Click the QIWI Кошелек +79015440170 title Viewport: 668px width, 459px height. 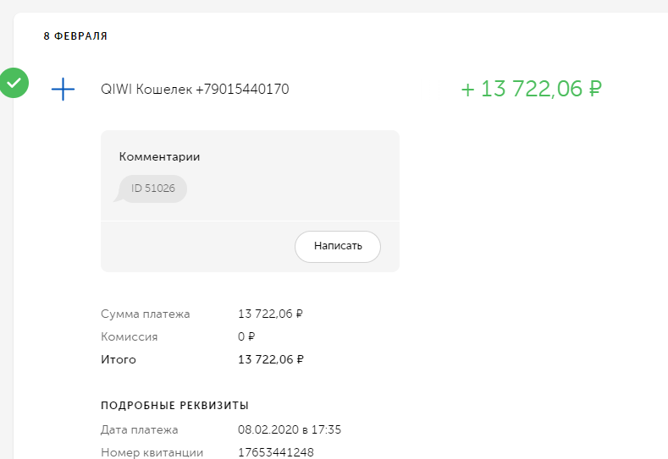[x=195, y=89]
